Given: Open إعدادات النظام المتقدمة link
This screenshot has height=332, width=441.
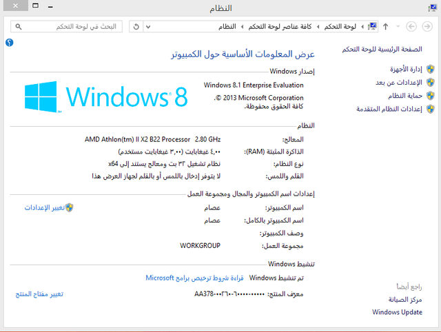Looking at the screenshot, I should 389,109.
